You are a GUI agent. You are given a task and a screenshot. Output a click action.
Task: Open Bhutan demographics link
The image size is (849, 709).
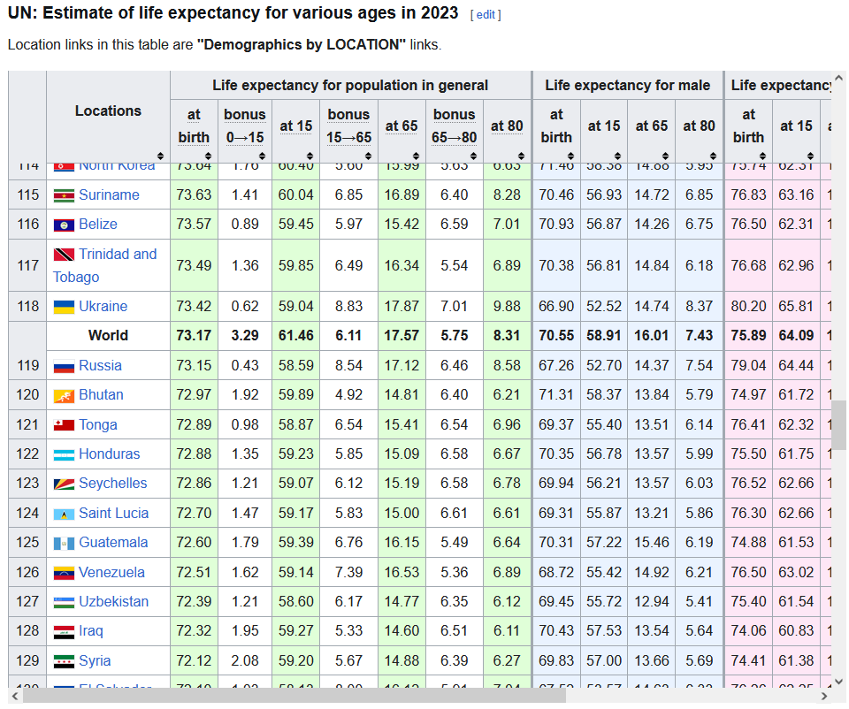(x=101, y=394)
